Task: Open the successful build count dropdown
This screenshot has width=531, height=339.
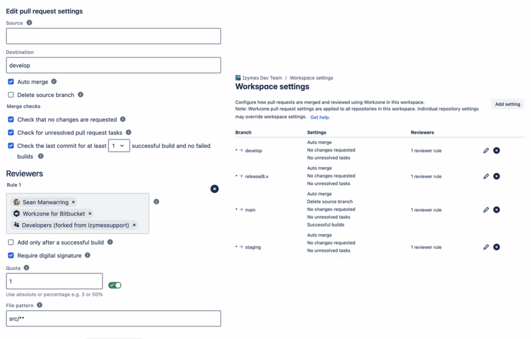Action: tap(118, 146)
